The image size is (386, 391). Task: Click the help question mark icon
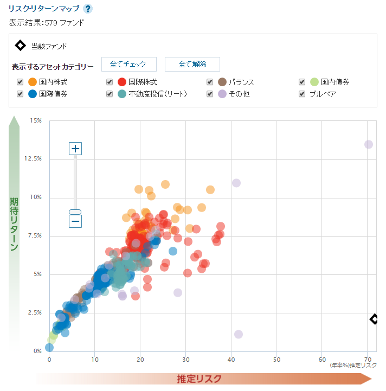(88, 9)
